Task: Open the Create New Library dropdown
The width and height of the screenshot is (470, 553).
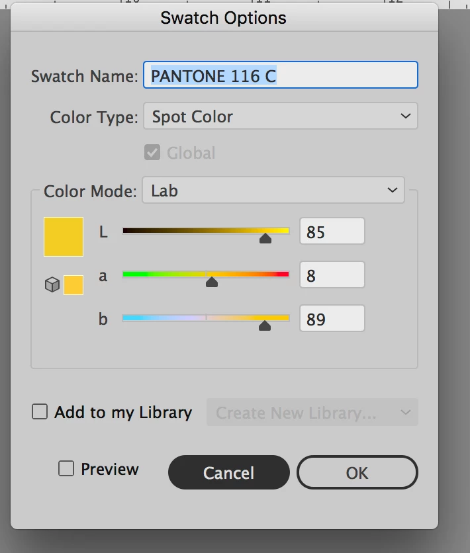Action: point(312,413)
